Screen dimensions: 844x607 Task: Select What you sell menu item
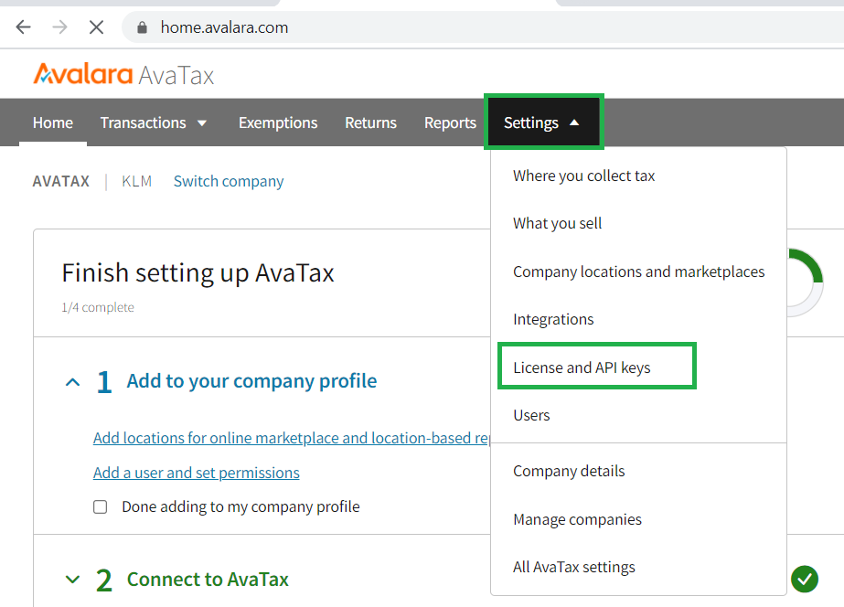tap(557, 223)
